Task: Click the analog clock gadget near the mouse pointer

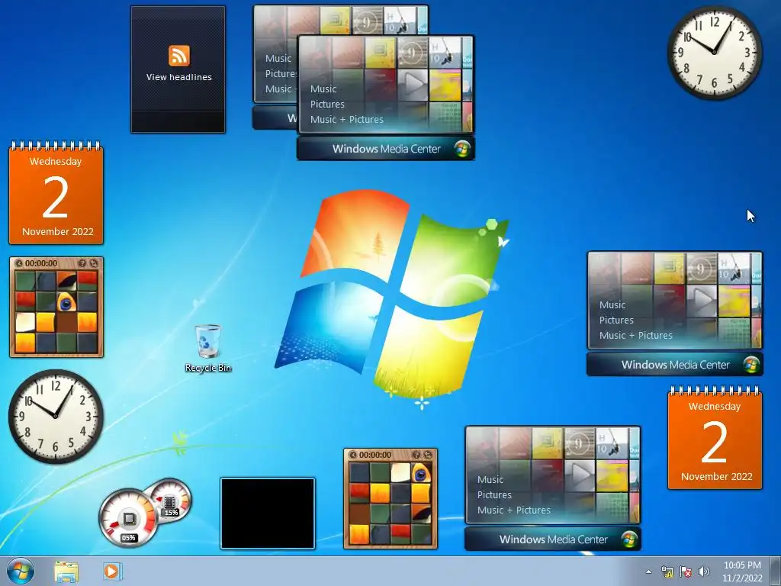Action: tap(714, 52)
